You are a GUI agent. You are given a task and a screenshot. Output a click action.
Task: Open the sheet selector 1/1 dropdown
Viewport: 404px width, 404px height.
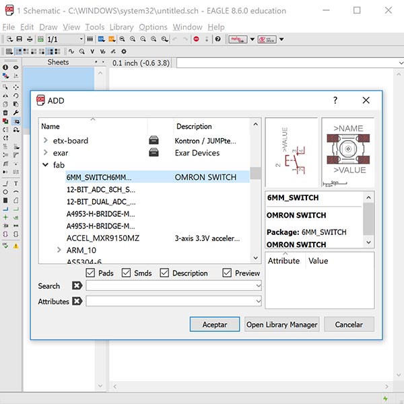pos(81,39)
